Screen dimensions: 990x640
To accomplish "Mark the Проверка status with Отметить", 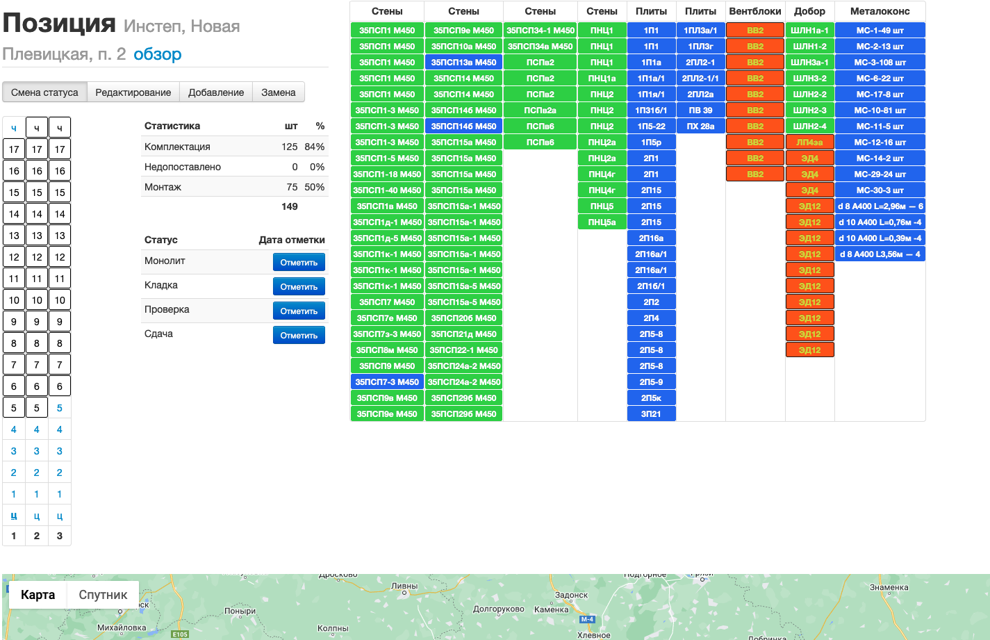I will coord(299,311).
